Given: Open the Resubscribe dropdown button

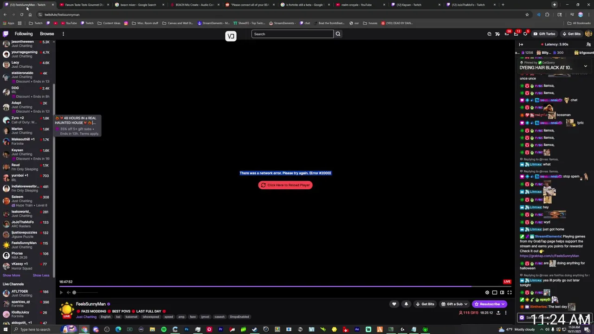Looking at the screenshot, I should click(490, 304).
